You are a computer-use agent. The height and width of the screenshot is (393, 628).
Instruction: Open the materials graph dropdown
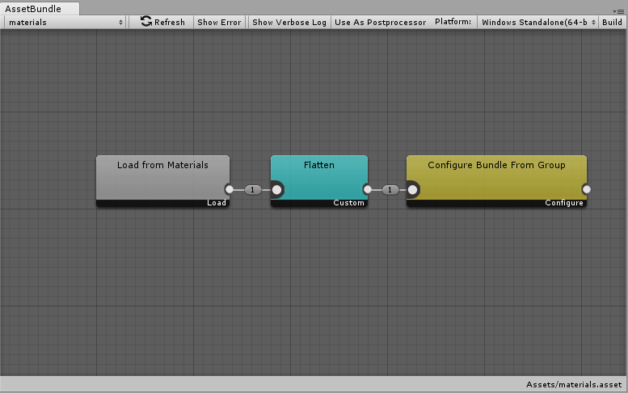65,23
